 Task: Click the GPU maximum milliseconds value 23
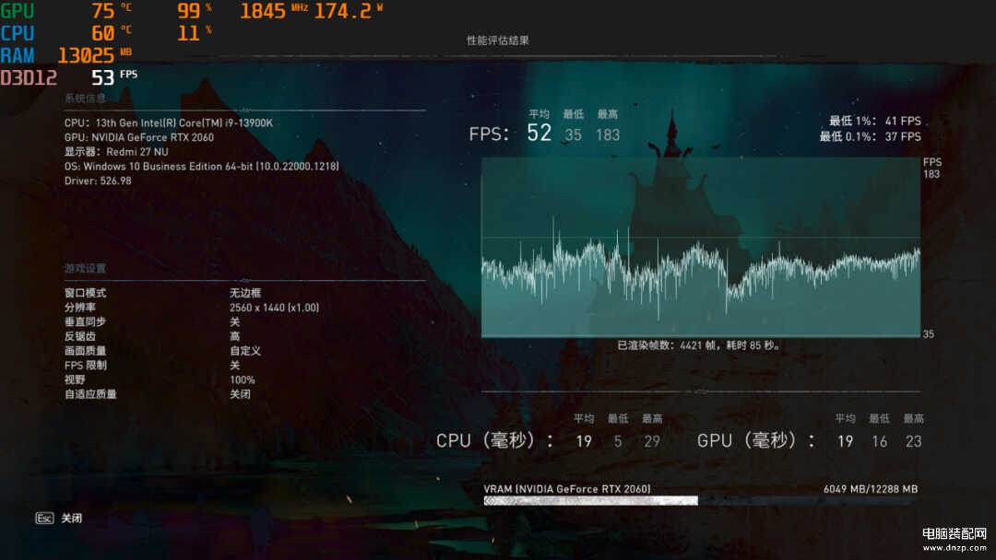click(913, 441)
